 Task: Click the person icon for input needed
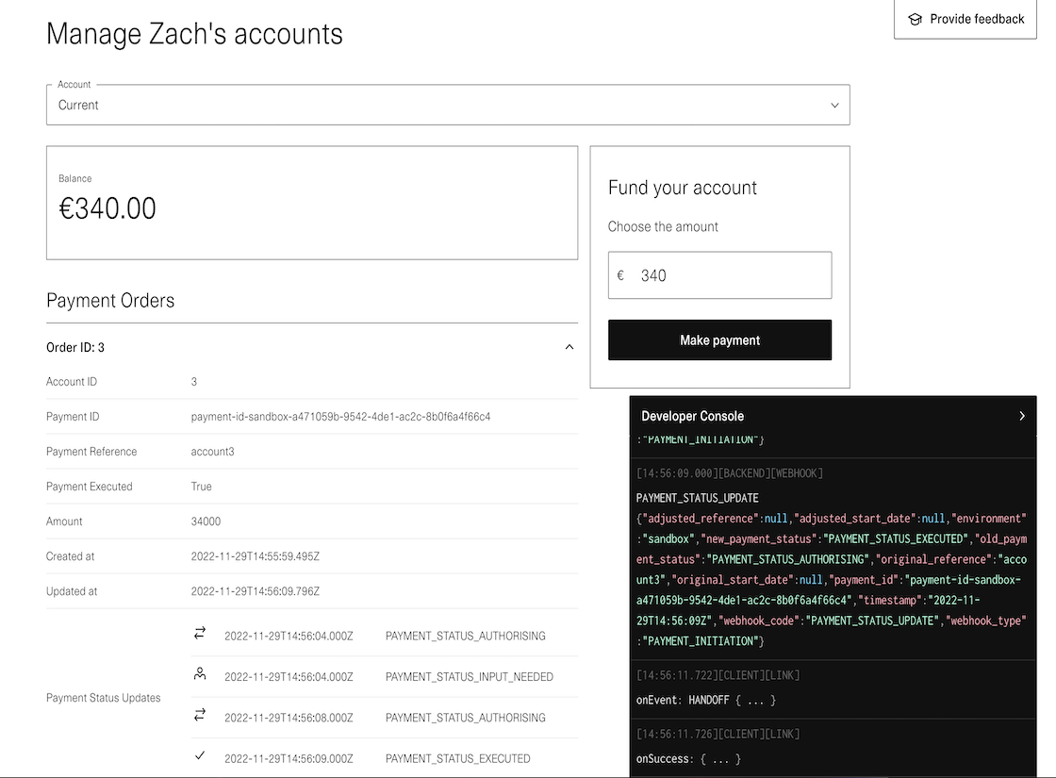pos(200,675)
